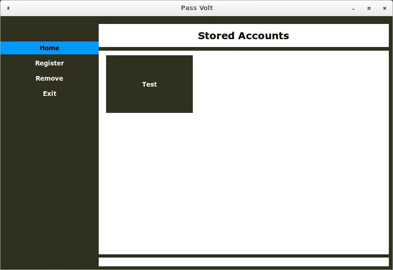Choose Register to add a new account
The height and width of the screenshot is (270, 393).
click(49, 63)
